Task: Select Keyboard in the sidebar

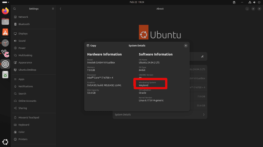Action: click(x=34, y=125)
